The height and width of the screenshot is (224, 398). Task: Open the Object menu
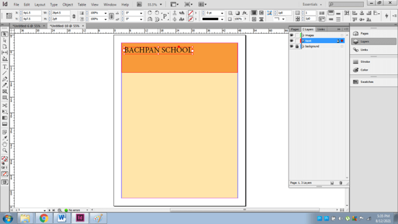tap(68, 4)
